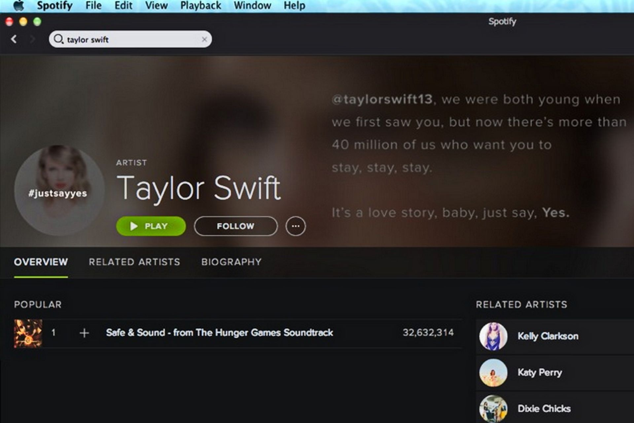Image resolution: width=634 pixels, height=423 pixels.
Task: Clear the search field with X icon
Action: (204, 39)
